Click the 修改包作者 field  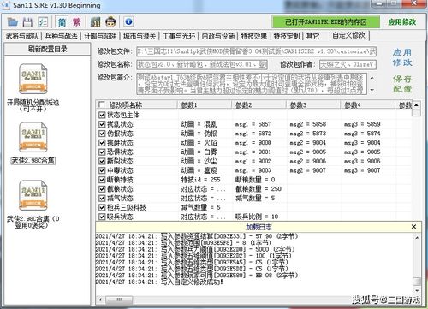click(348, 64)
